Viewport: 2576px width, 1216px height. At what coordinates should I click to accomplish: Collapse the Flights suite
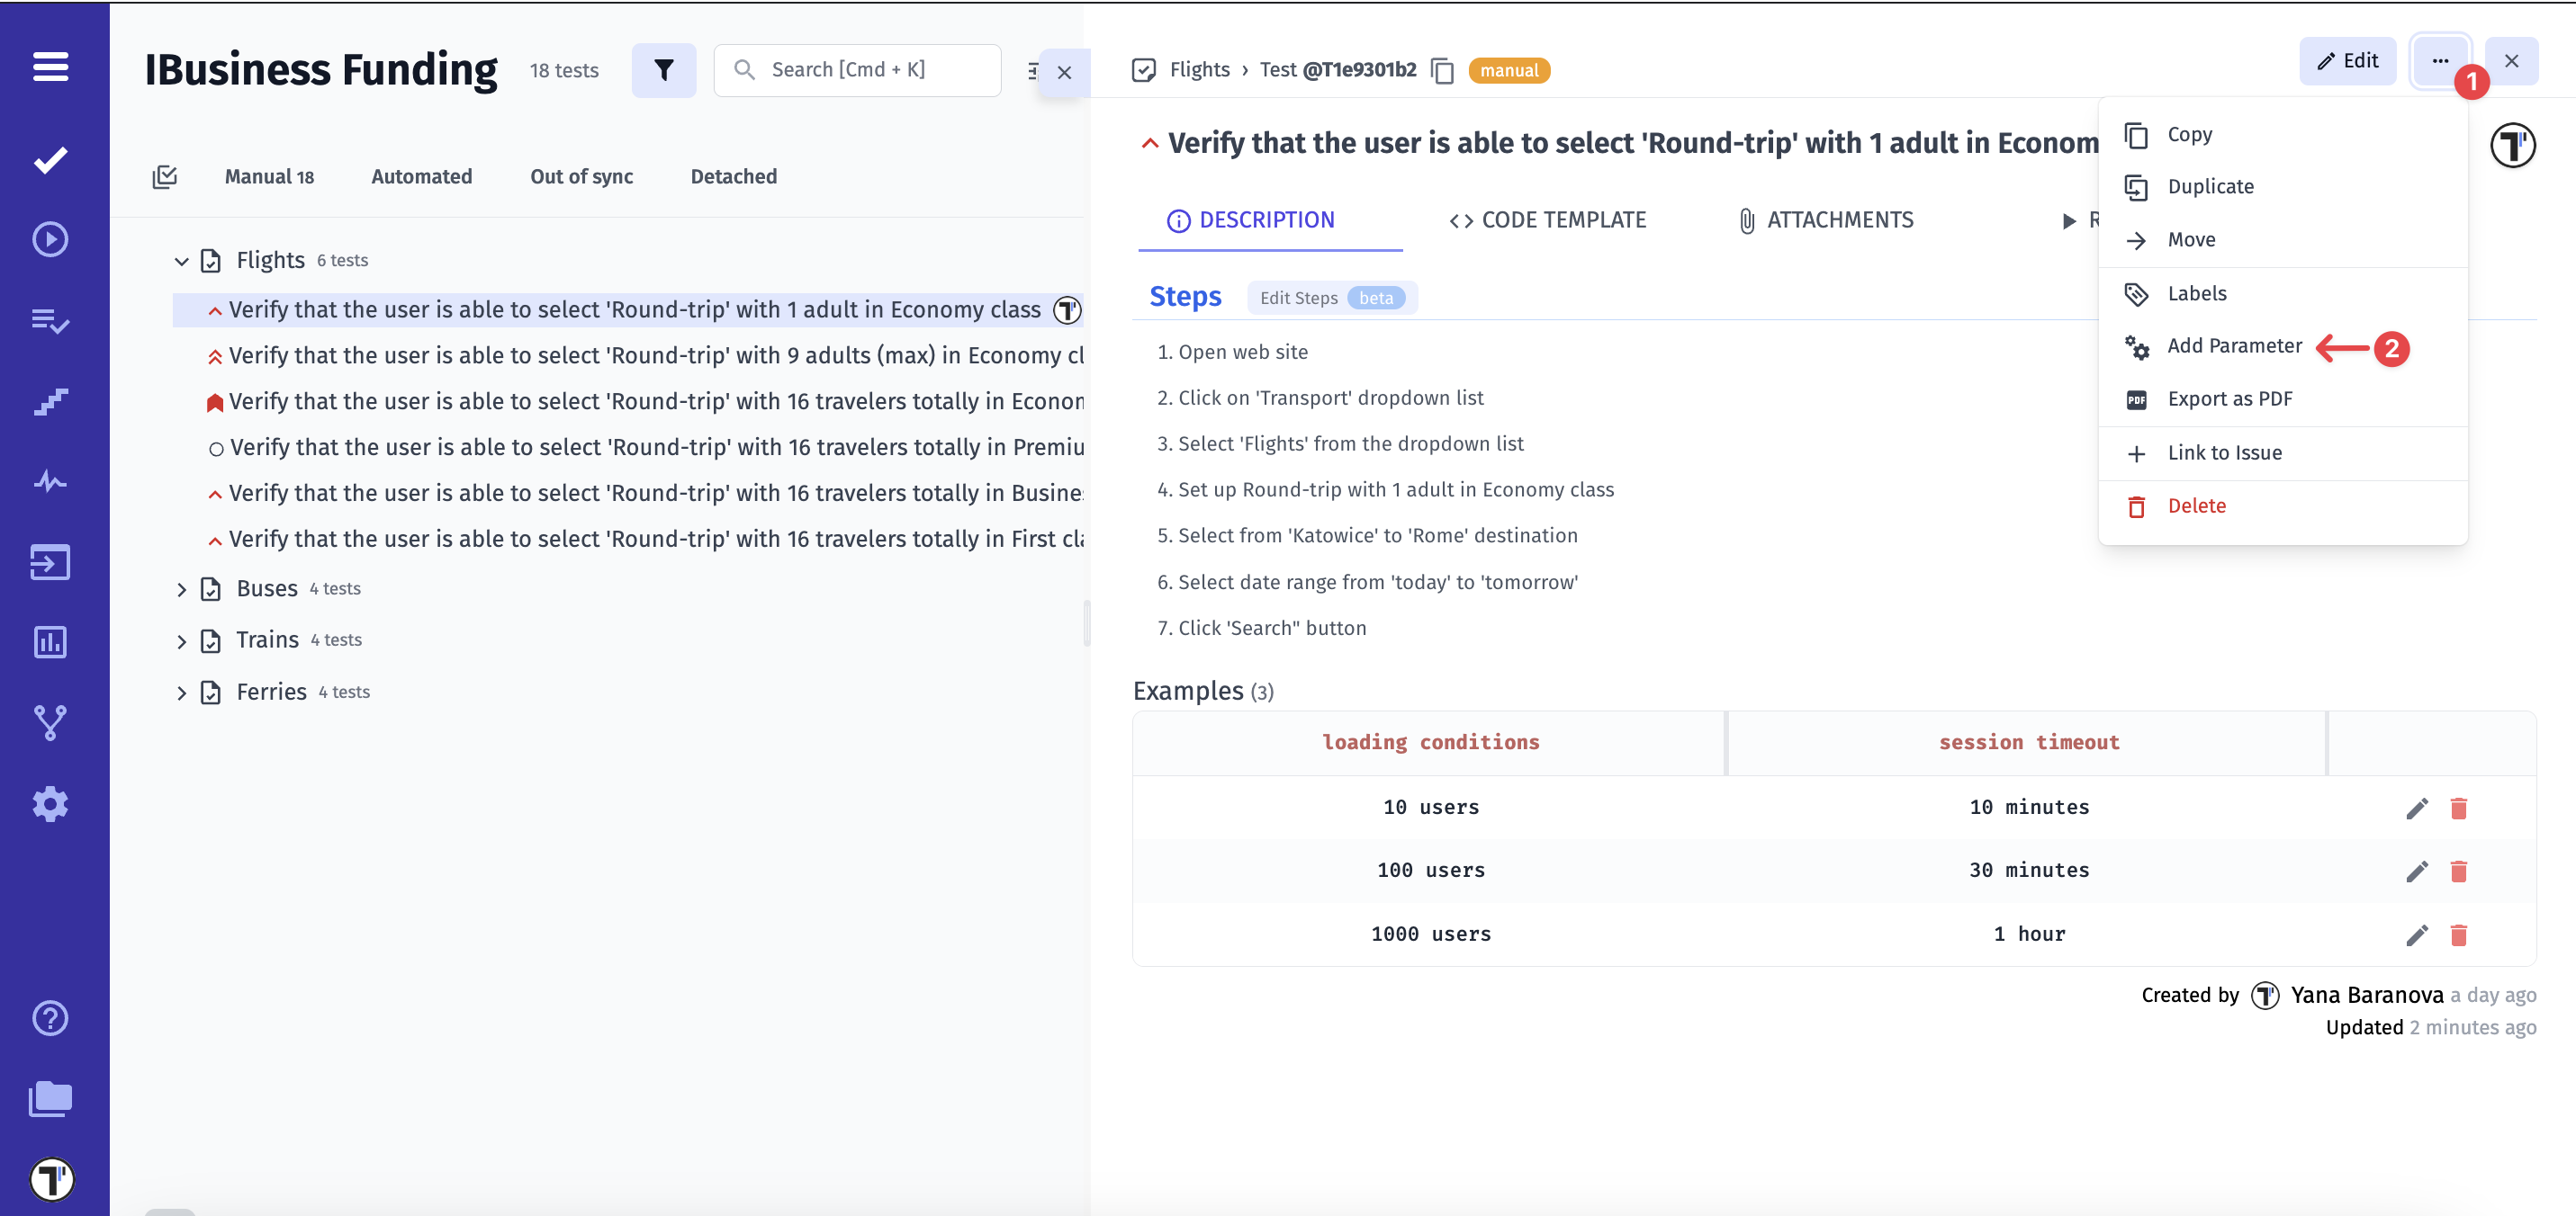(x=181, y=262)
